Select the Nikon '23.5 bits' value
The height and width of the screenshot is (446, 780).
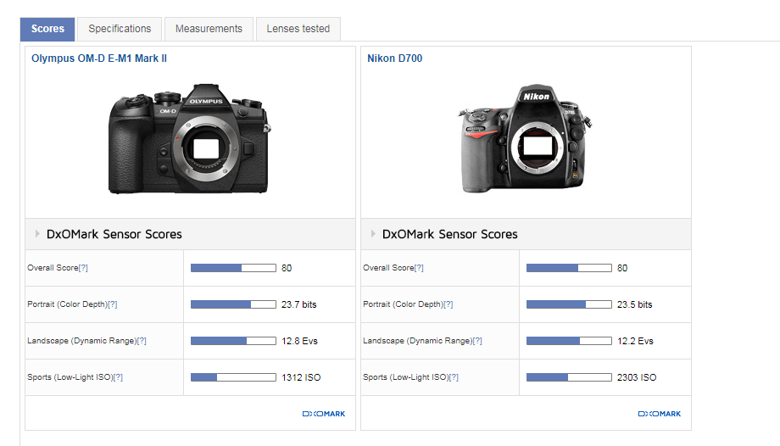point(635,304)
